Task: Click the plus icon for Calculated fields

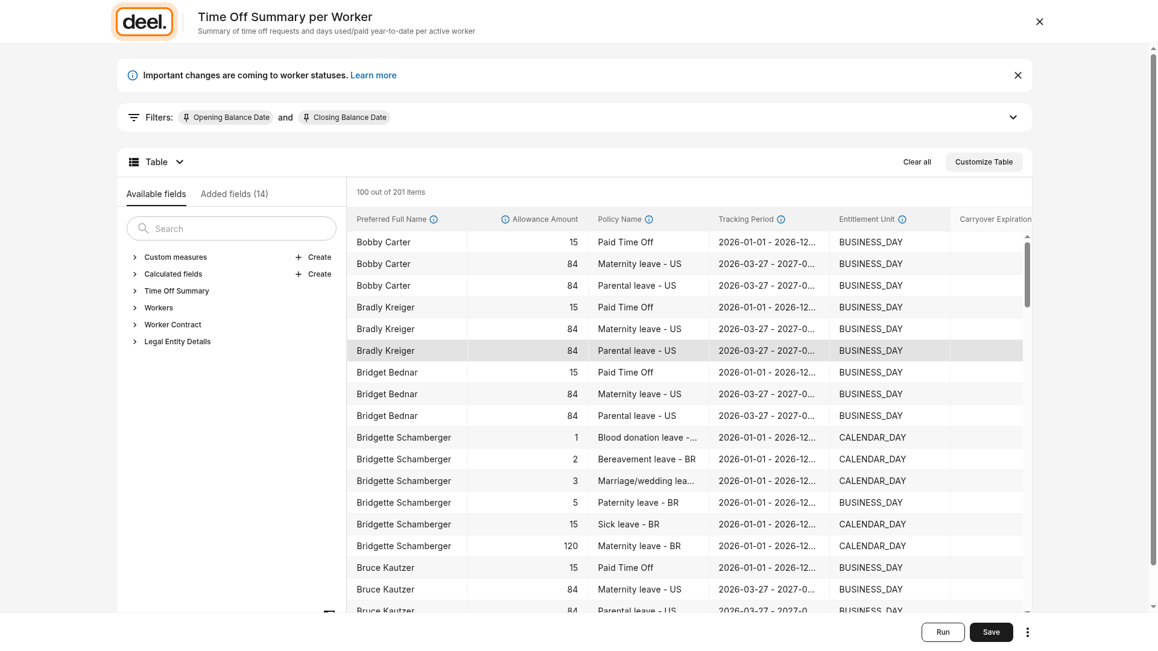Action: click(299, 274)
